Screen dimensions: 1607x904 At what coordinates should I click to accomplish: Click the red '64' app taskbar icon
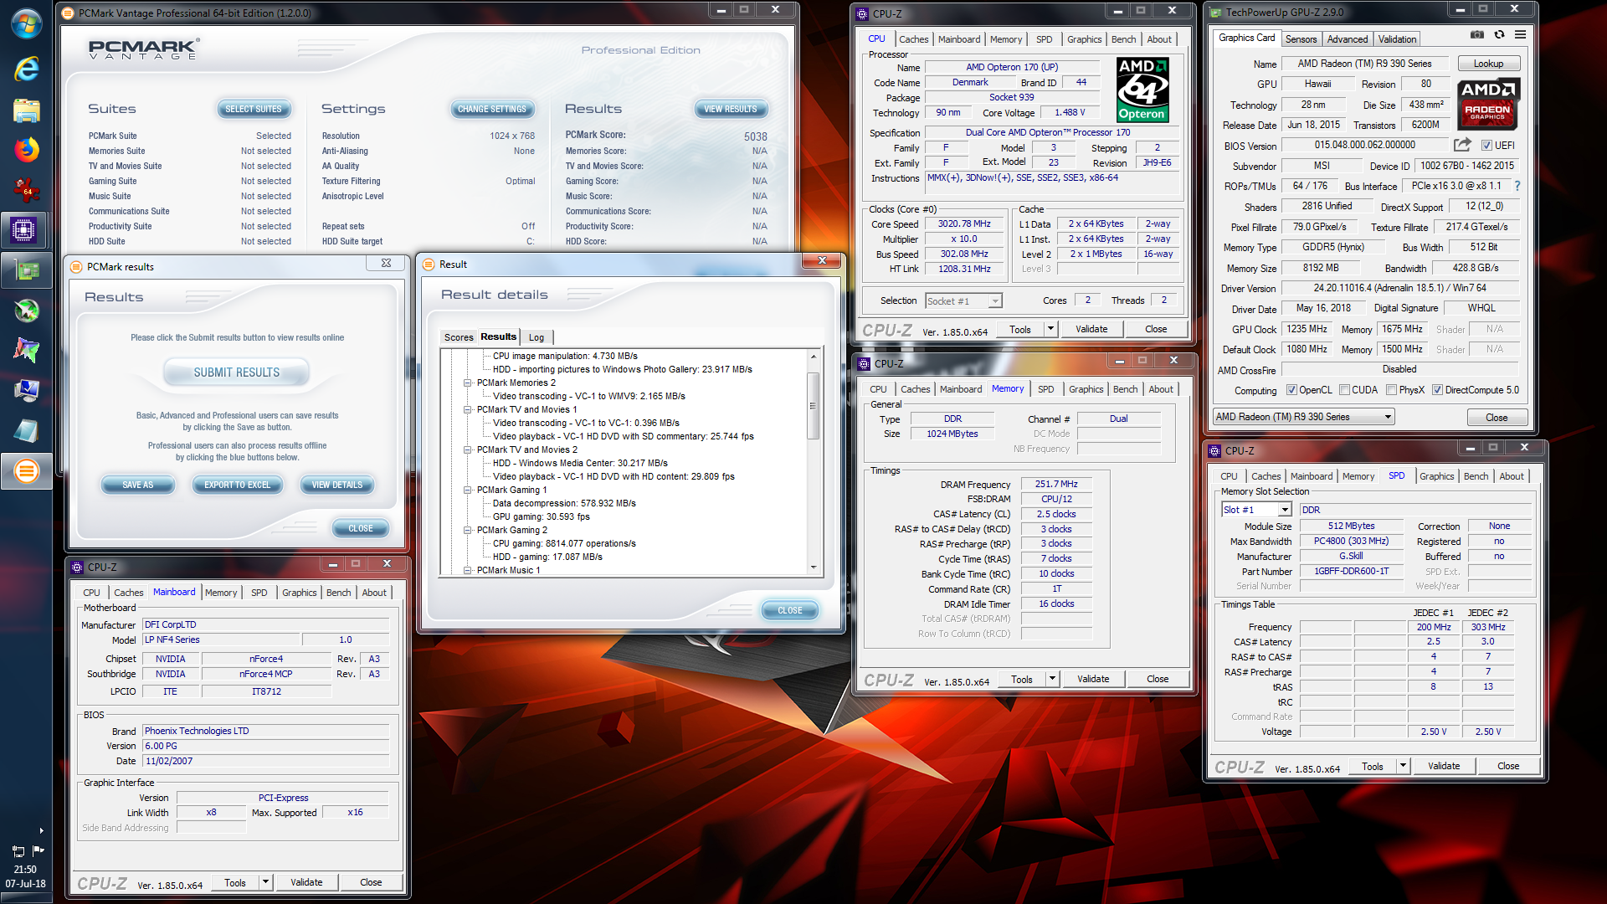pos(26,190)
